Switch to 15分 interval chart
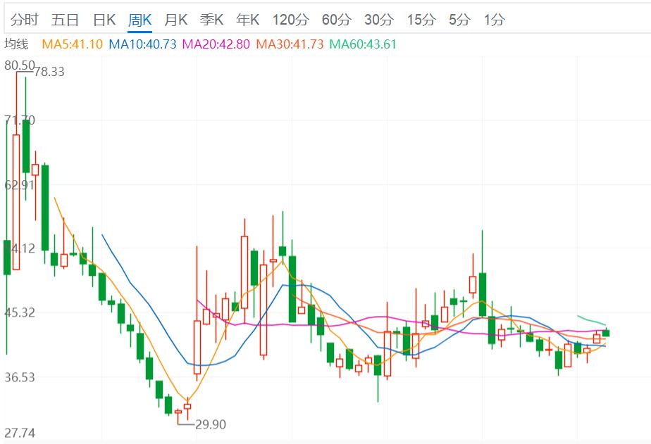This screenshot has height=444, width=651. point(421,20)
